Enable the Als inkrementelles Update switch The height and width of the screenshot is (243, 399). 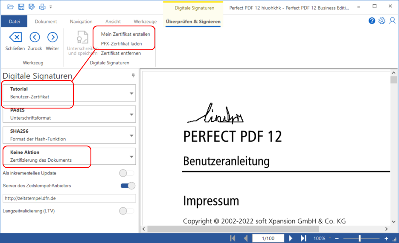click(x=127, y=173)
